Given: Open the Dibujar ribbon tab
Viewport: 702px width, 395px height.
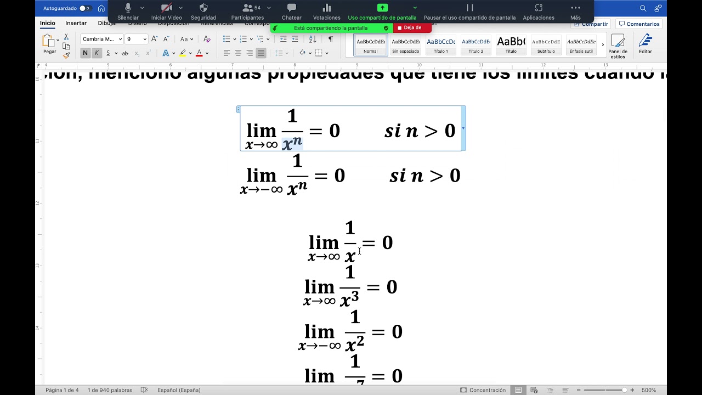Looking at the screenshot, I should click(x=107, y=24).
